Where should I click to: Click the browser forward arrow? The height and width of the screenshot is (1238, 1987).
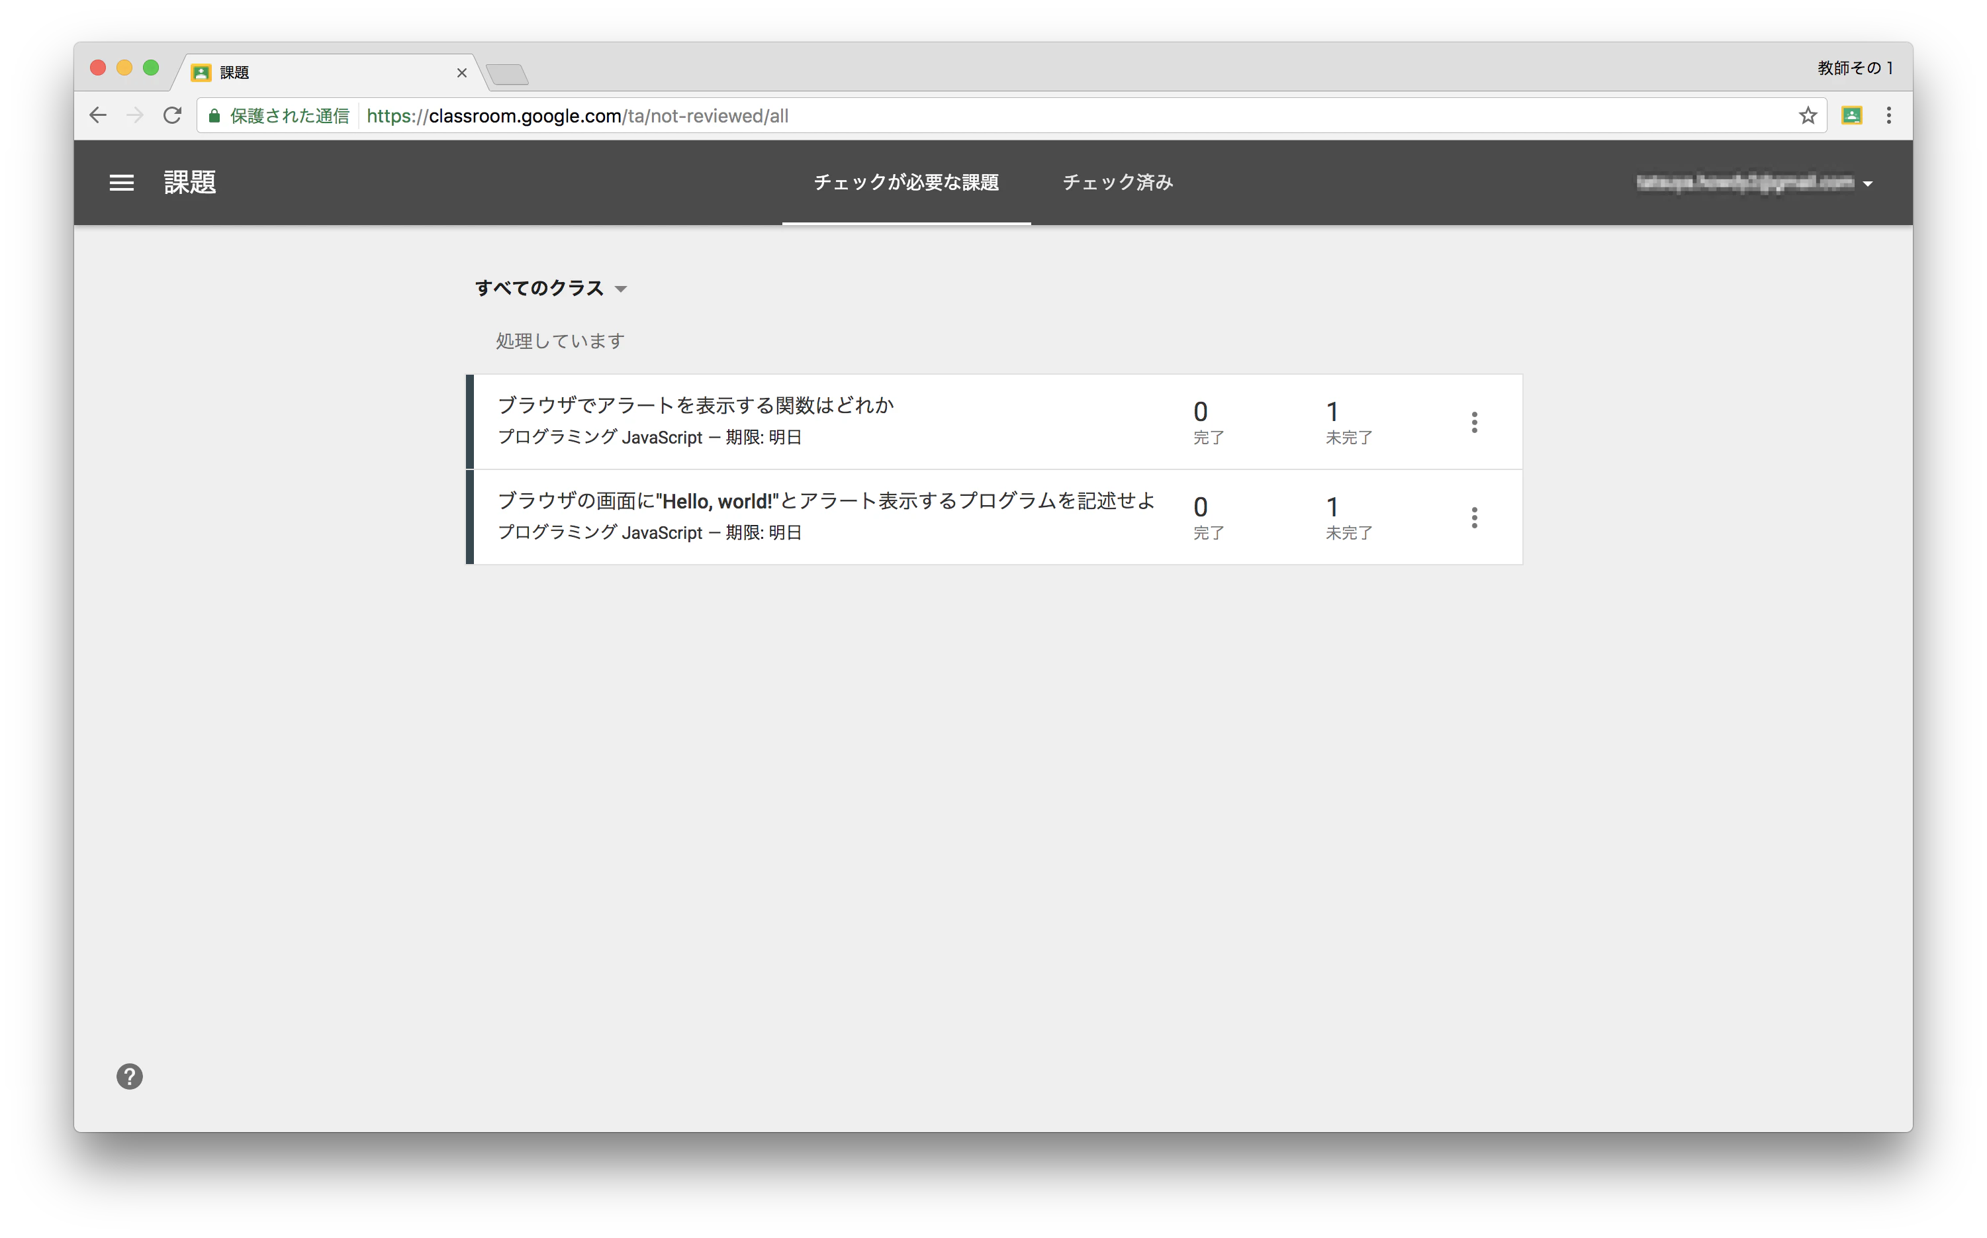pos(135,115)
